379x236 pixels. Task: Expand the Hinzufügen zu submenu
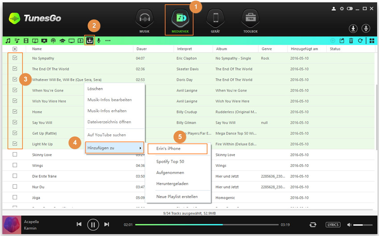point(115,148)
